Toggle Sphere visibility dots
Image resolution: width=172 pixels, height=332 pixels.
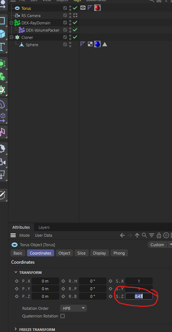[x=70, y=44]
